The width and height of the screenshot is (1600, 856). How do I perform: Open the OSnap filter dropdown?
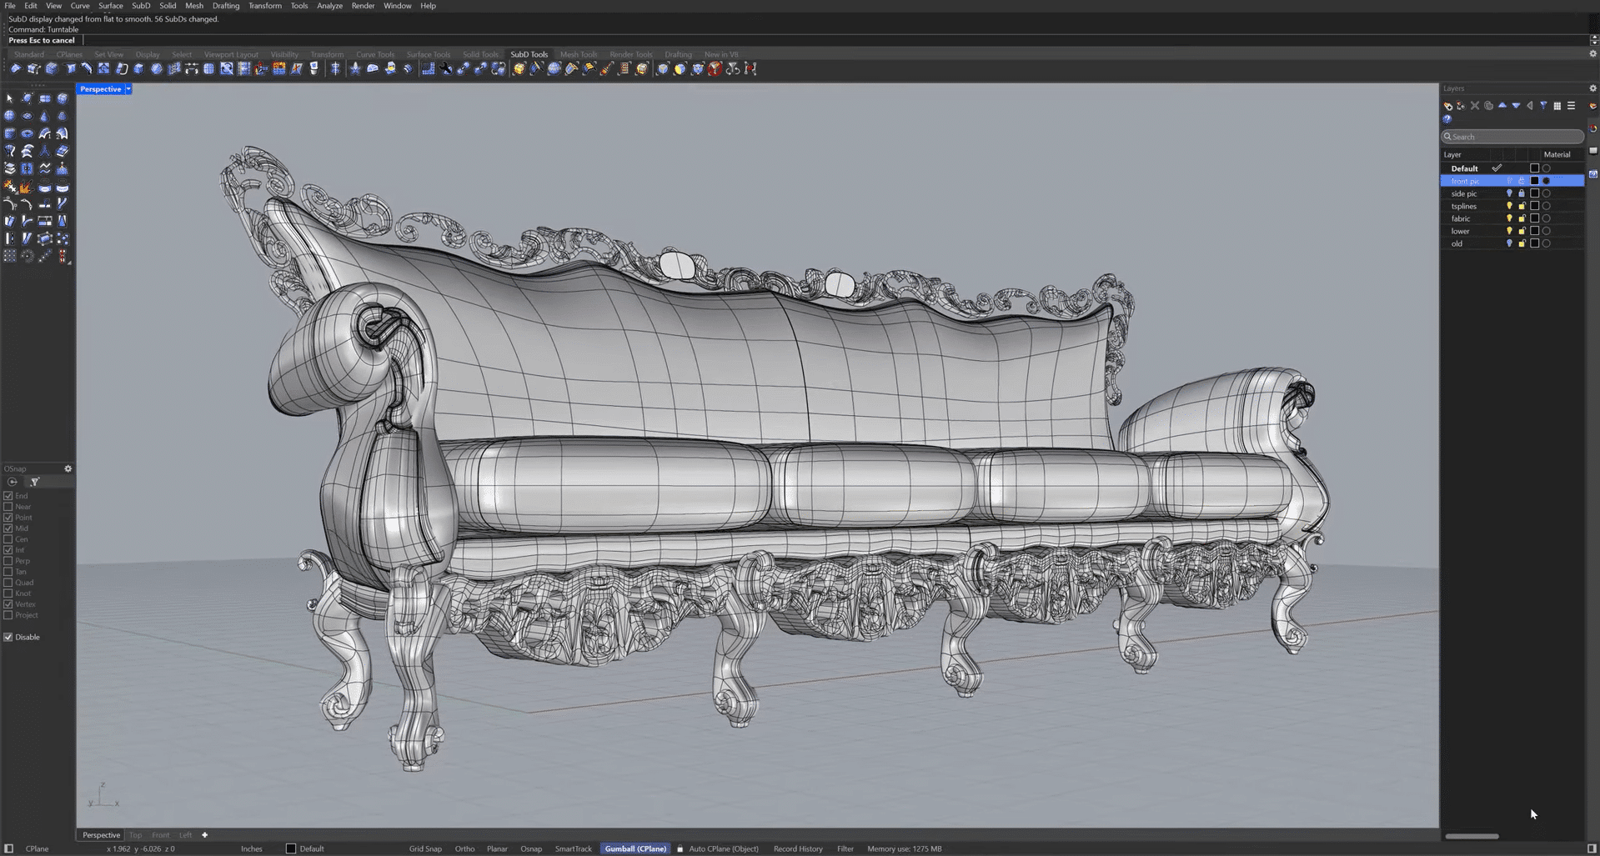coord(34,482)
